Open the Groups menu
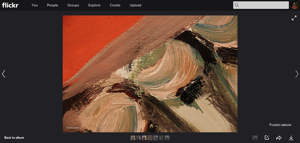 pyautogui.click(x=73, y=5)
